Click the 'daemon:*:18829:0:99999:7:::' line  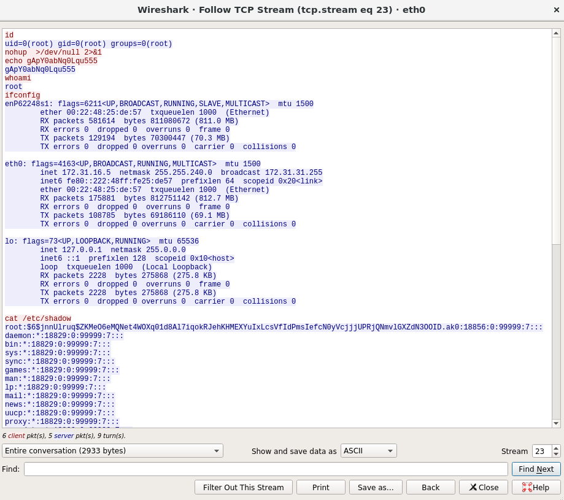[64, 336]
